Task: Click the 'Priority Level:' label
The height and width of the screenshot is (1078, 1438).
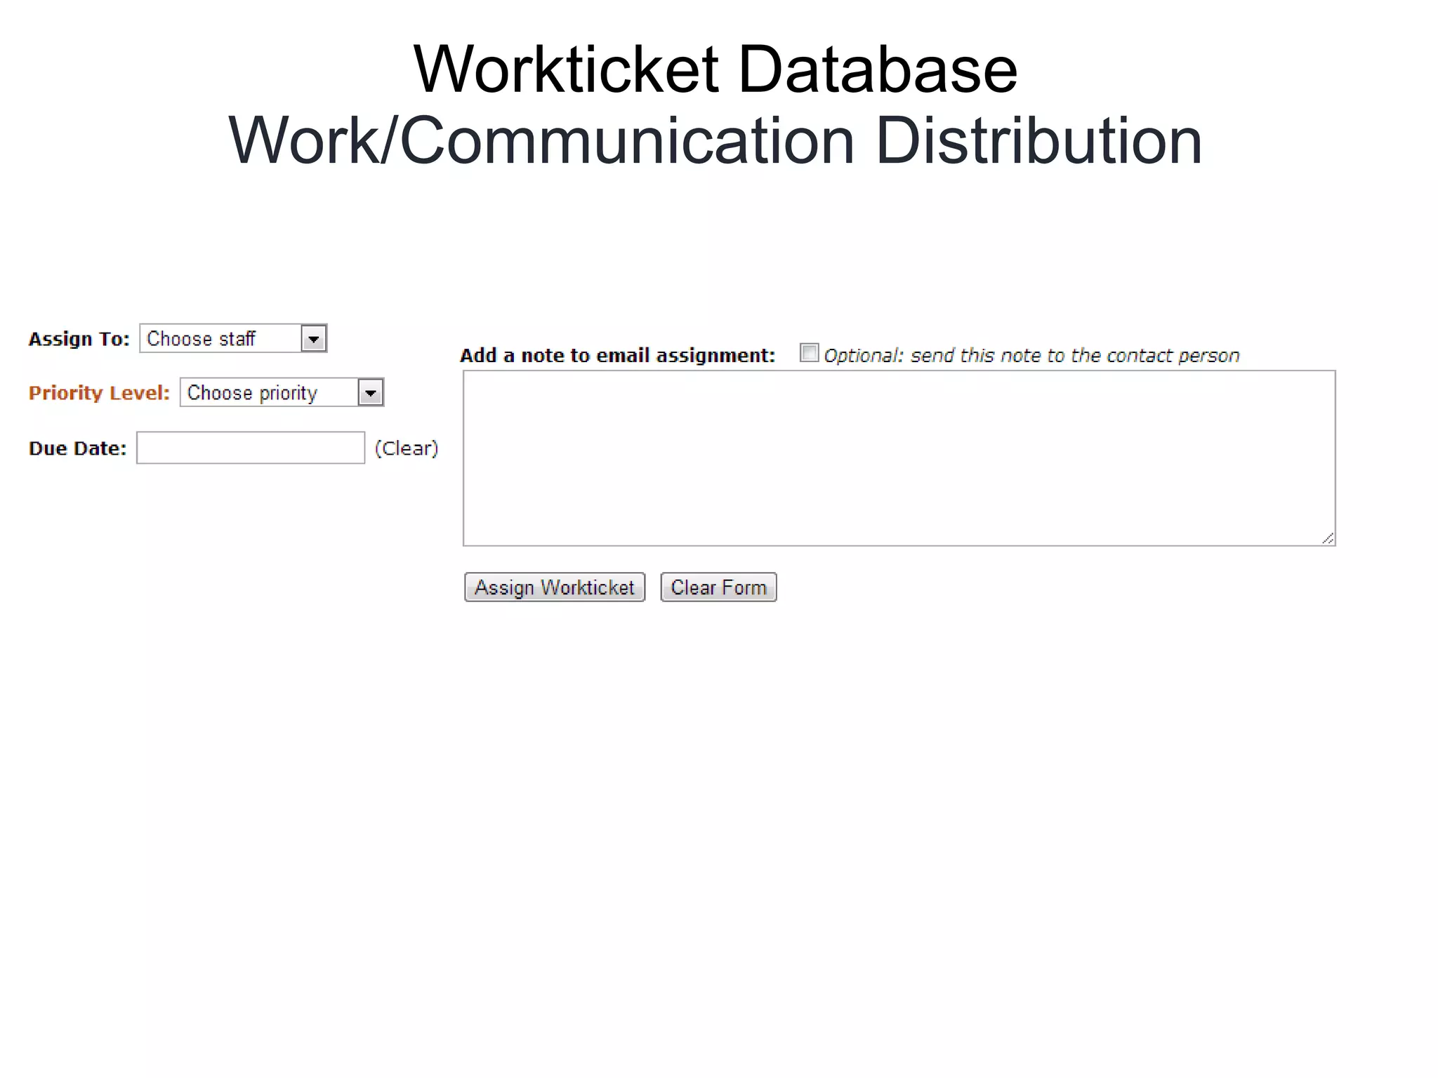Action: [99, 393]
